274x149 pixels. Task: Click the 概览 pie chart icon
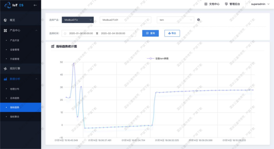coord(5,20)
